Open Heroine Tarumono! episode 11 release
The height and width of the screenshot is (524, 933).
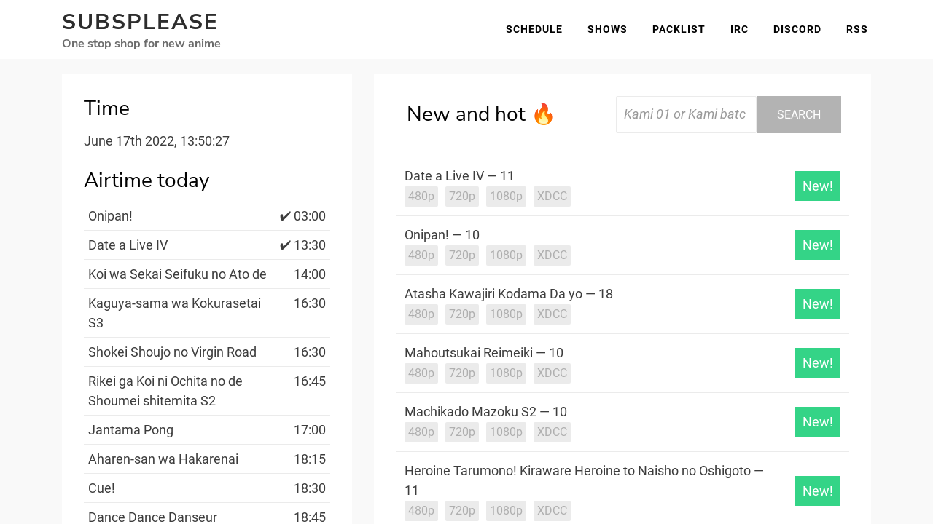coord(584,480)
